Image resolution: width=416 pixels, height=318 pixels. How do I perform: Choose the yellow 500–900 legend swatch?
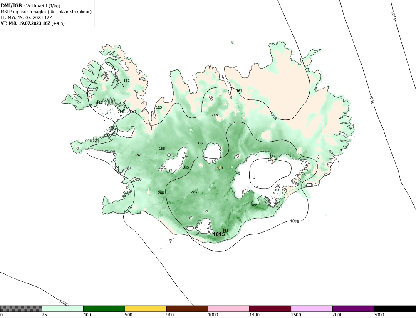[146, 308]
